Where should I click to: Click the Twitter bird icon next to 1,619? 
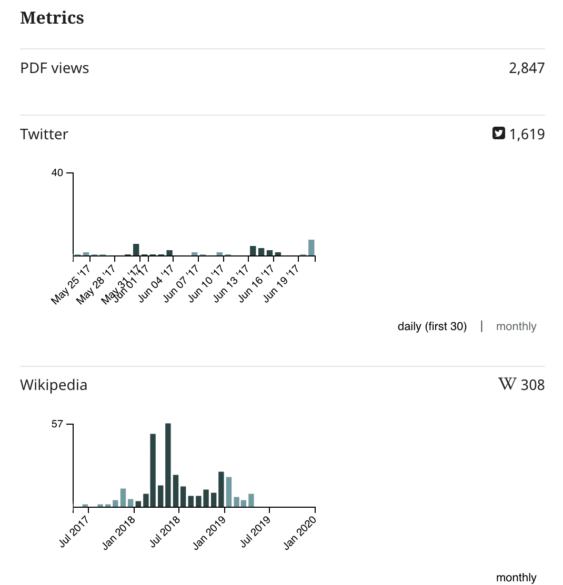click(x=498, y=134)
